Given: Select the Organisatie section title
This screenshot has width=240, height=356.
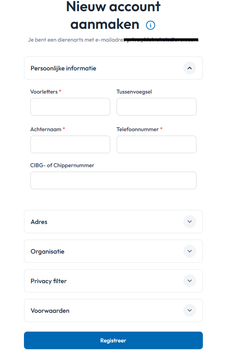Looking at the screenshot, I should [x=48, y=252].
